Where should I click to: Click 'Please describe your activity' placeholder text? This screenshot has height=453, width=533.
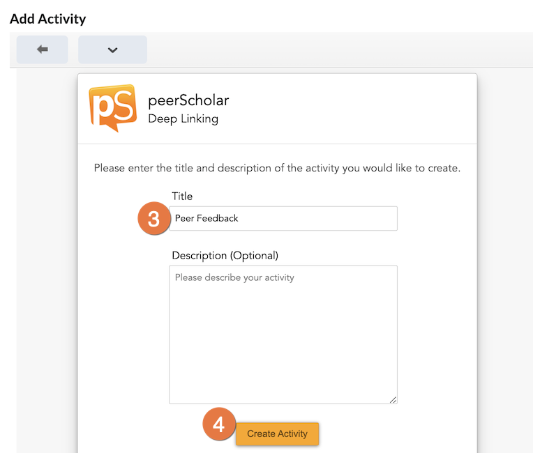pos(234,277)
